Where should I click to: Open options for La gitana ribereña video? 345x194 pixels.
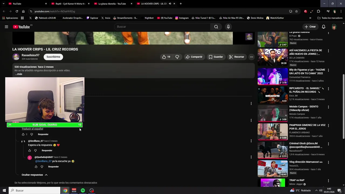tap(328, 33)
